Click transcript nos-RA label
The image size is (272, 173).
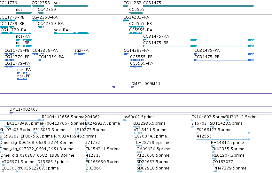coord(23,36)
